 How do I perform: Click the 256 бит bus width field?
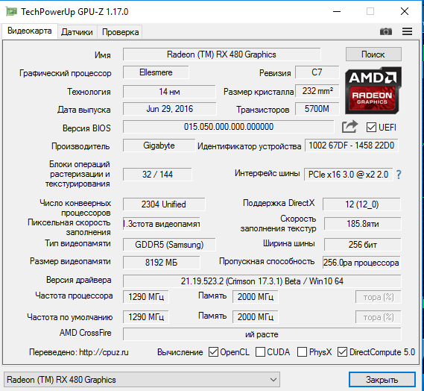click(363, 245)
